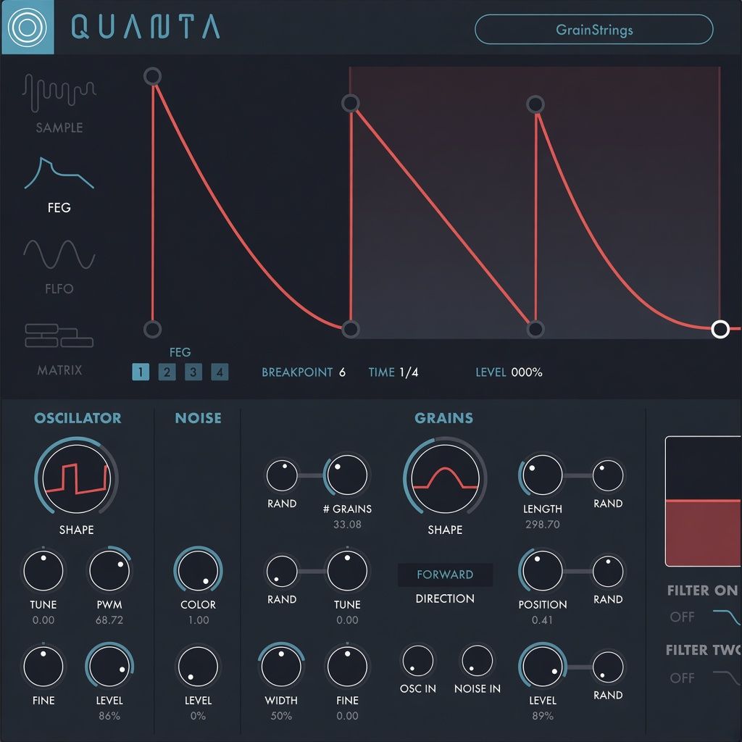Click the # GRAINS knob
The width and height of the screenshot is (742, 742).
click(347, 475)
